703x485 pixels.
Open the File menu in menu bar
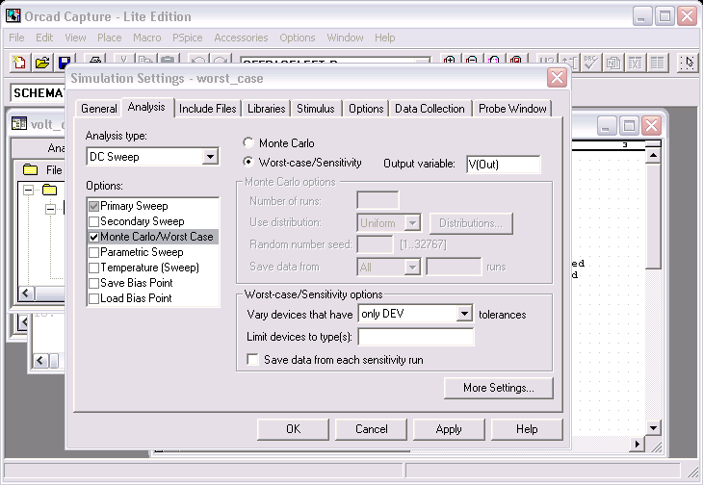pyautogui.click(x=16, y=38)
